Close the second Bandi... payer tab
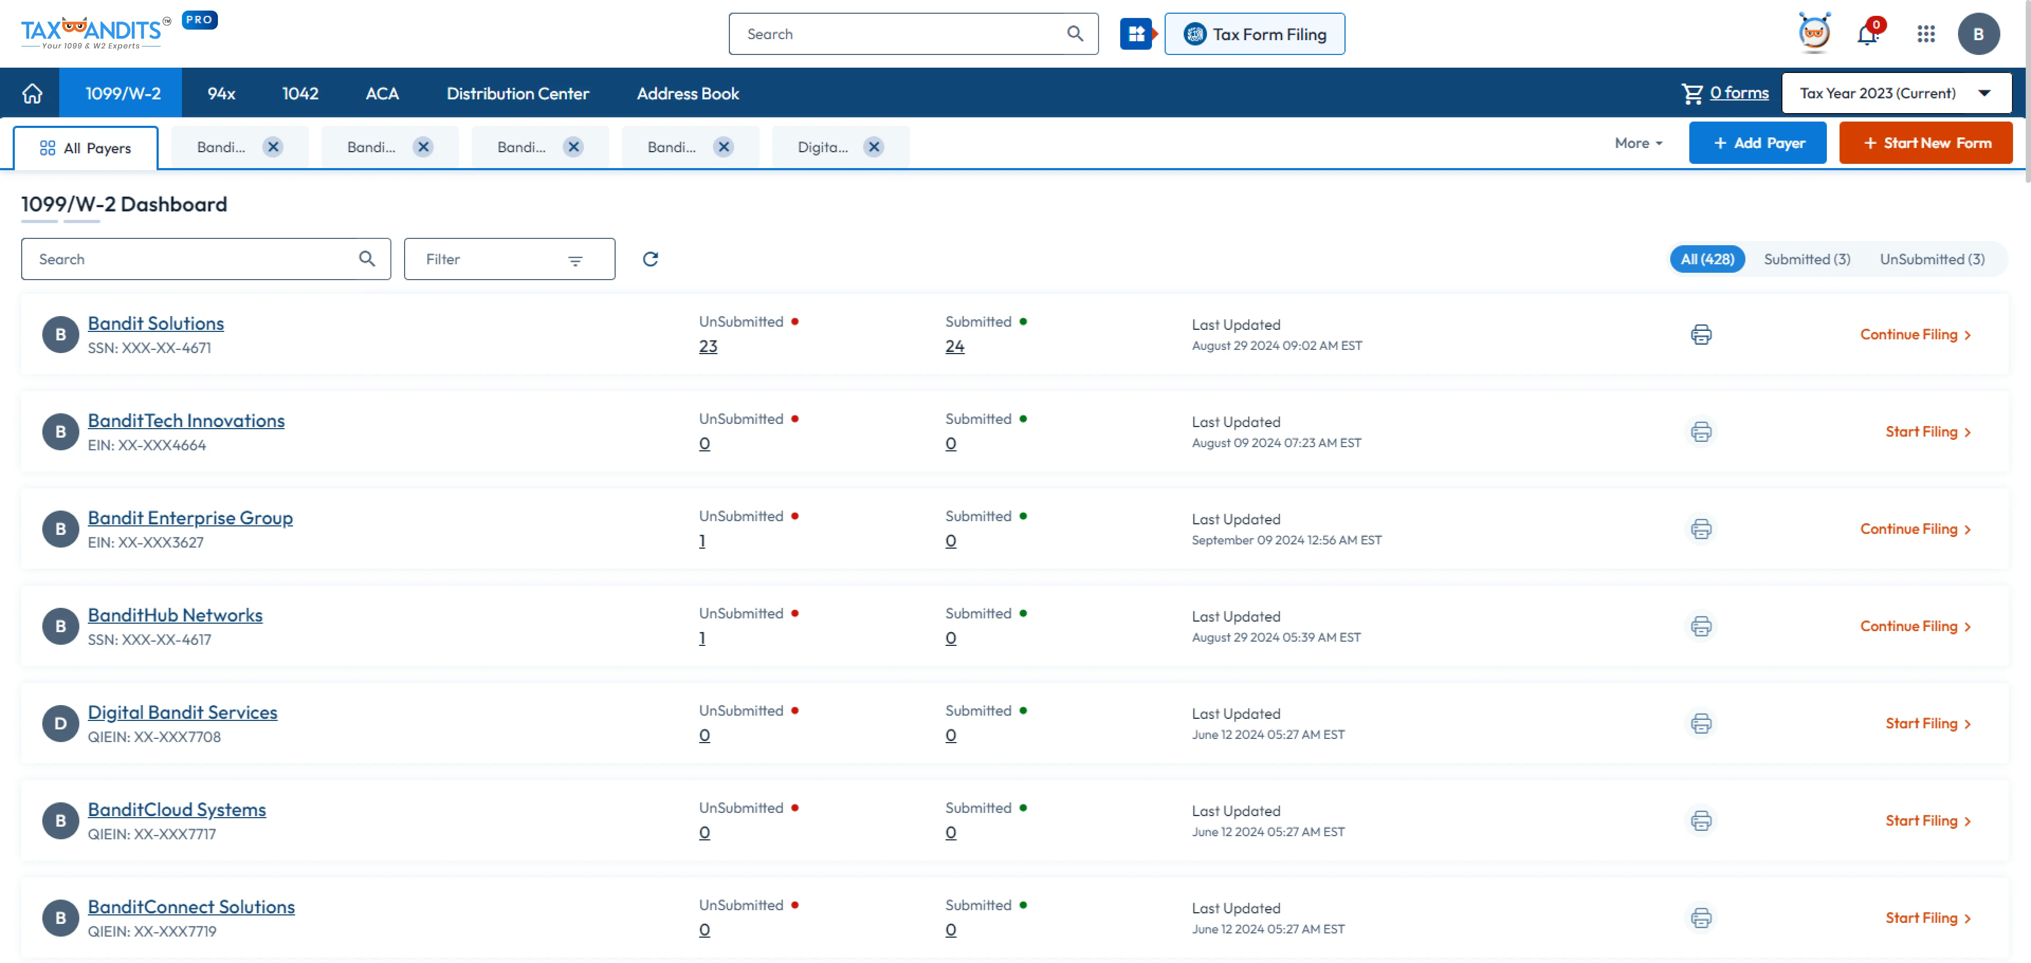The image size is (2031, 963). click(x=423, y=146)
